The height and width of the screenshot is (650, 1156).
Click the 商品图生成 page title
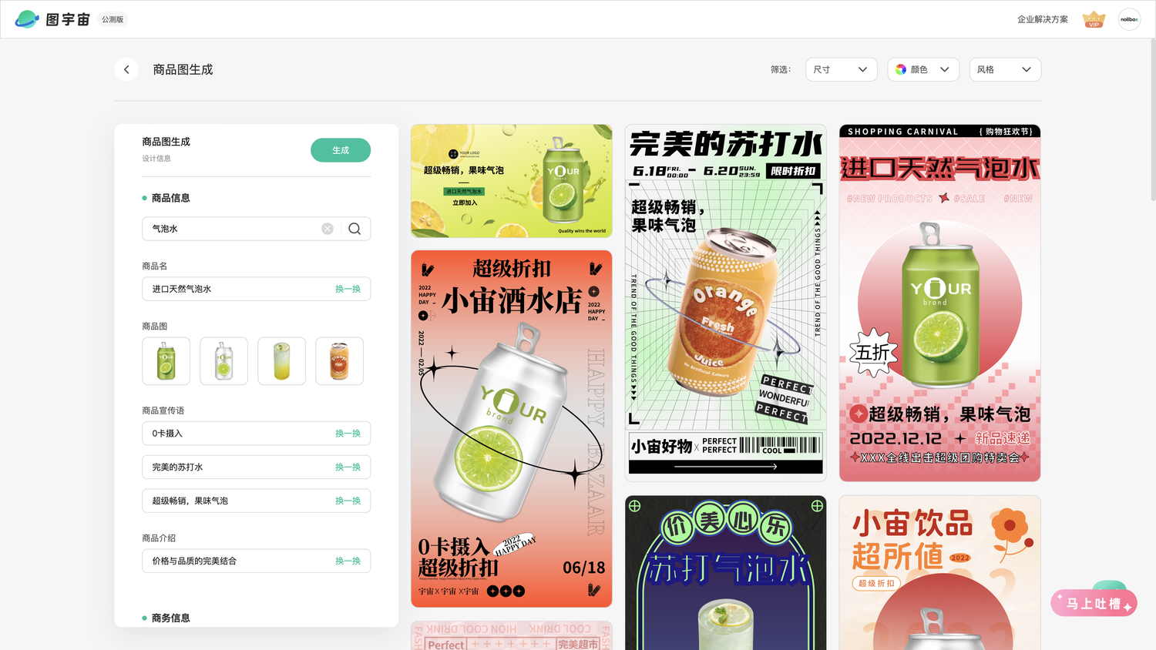tap(183, 69)
